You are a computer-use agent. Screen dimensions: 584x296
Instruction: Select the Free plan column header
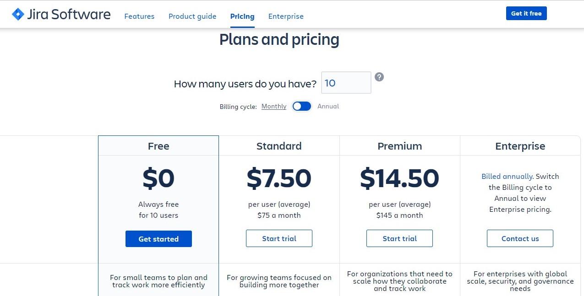pos(158,146)
